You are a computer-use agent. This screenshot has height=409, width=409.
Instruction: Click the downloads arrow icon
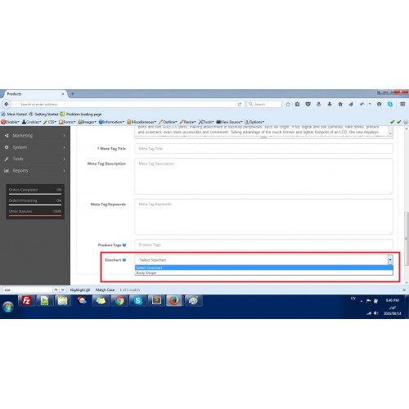click(330, 104)
